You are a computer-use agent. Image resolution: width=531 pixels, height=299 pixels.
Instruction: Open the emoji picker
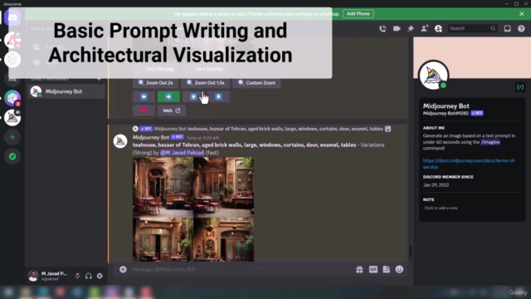399,269
